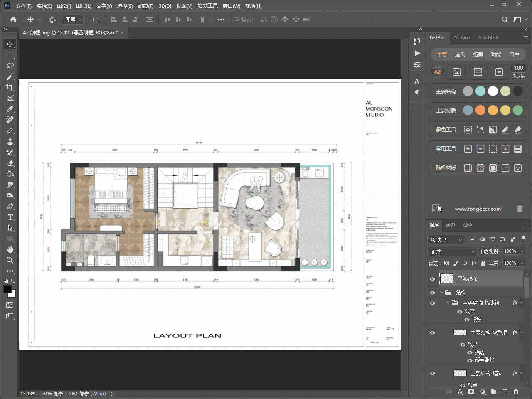Screen dimensions: 532x399
Task: Select the Zoom tool in toolbar
Action: 10,260
